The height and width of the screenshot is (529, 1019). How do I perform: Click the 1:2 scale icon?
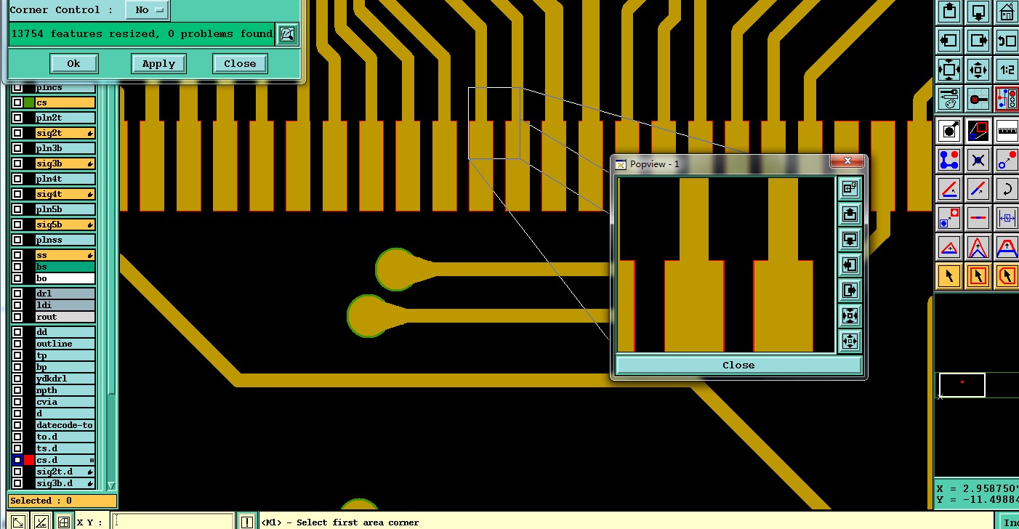1007,70
